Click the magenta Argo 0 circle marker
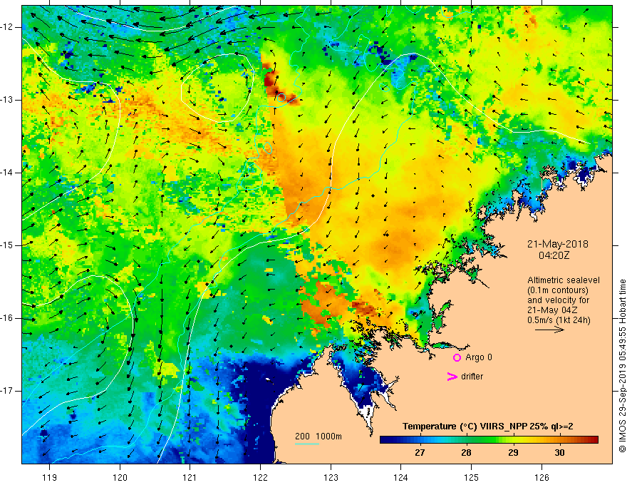Image resolution: width=627 pixels, height=485 pixels. [x=457, y=358]
